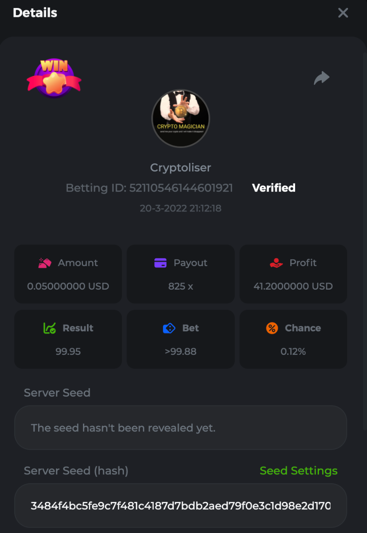Image resolution: width=367 pixels, height=533 pixels.
Task: Select the Betting ID number
Action: 181,188
